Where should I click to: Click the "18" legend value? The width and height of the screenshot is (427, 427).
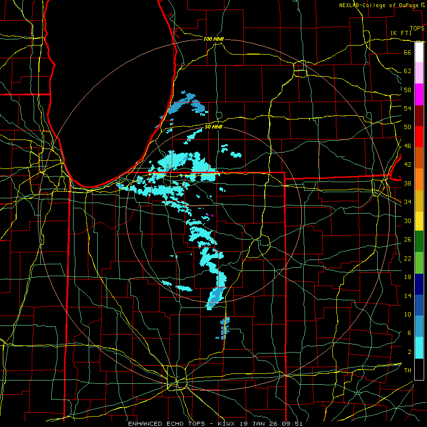[408, 277]
